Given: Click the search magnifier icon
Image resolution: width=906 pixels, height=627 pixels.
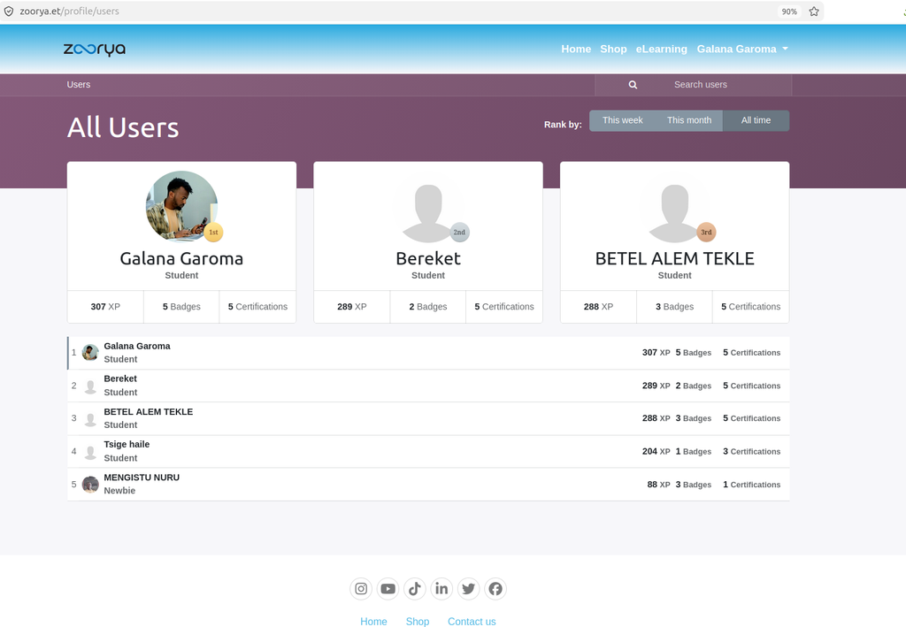Looking at the screenshot, I should (633, 85).
